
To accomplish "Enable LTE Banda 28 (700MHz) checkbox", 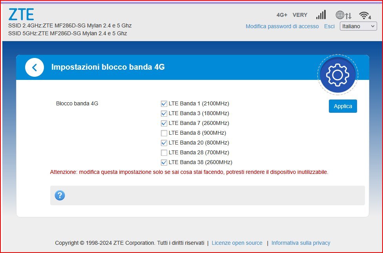I will tap(164, 153).
